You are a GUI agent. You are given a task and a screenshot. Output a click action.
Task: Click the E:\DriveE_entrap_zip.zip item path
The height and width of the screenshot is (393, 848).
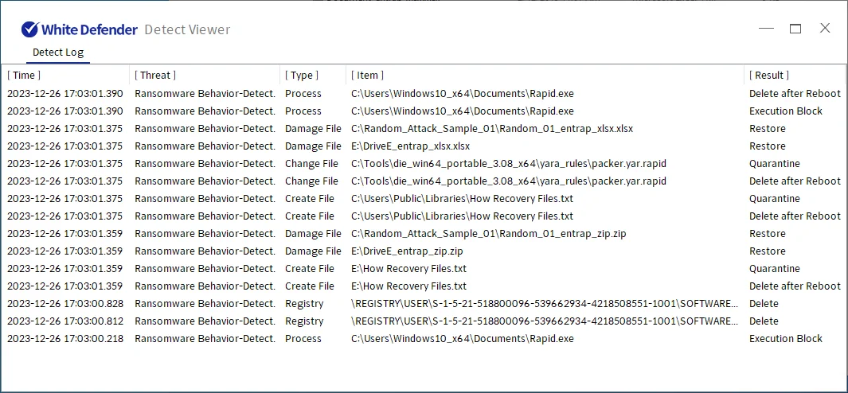tap(407, 251)
